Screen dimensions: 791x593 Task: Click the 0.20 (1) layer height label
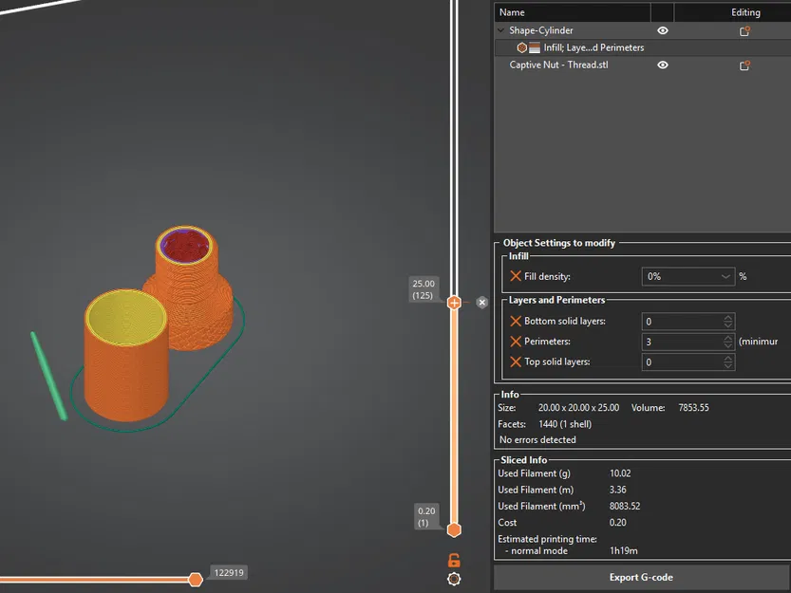(426, 516)
